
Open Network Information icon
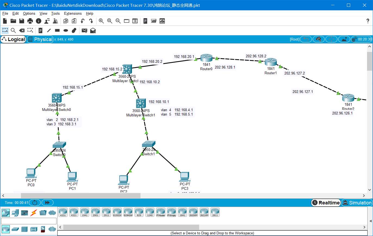point(39,21)
